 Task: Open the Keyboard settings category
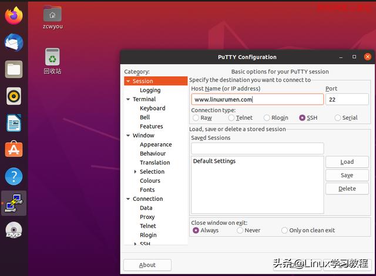[x=153, y=108]
